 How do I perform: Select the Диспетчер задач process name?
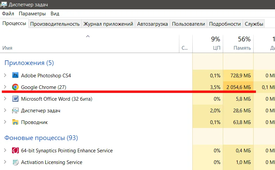pos(40,111)
